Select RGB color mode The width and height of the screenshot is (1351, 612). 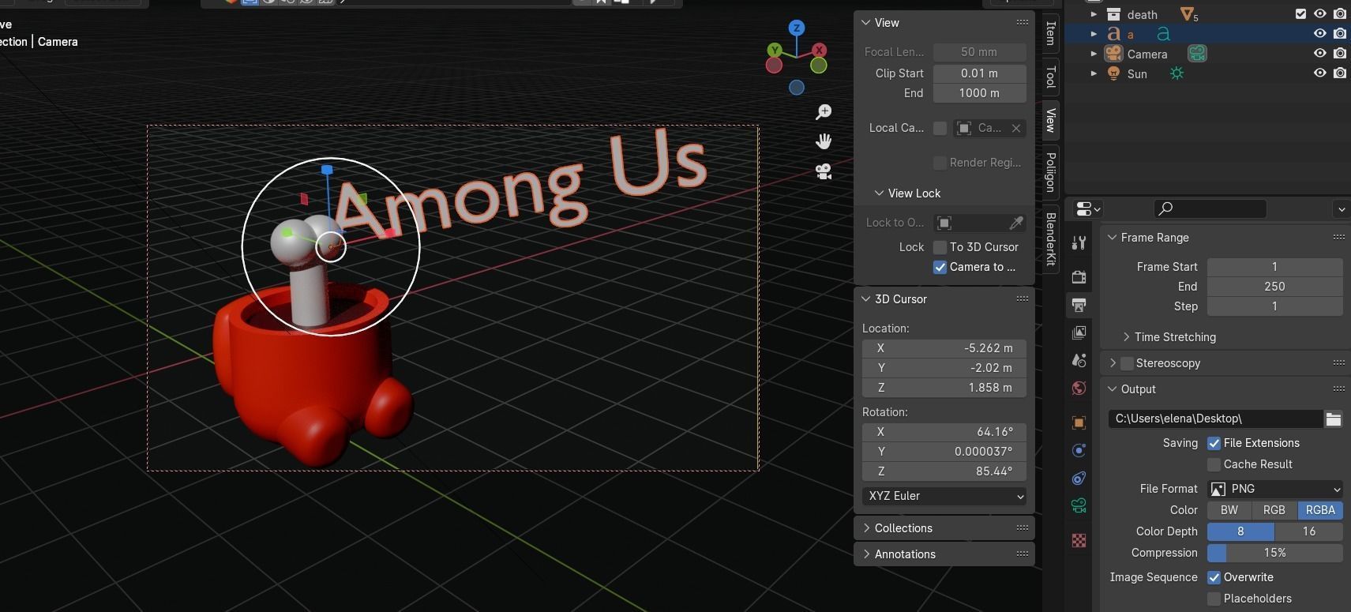(x=1274, y=510)
